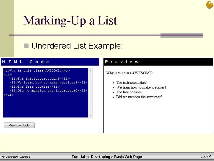Screen dimensions: 214x161
Task: Click preview bullet 'The free cookies'
Action: pyautogui.click(x=129, y=92)
